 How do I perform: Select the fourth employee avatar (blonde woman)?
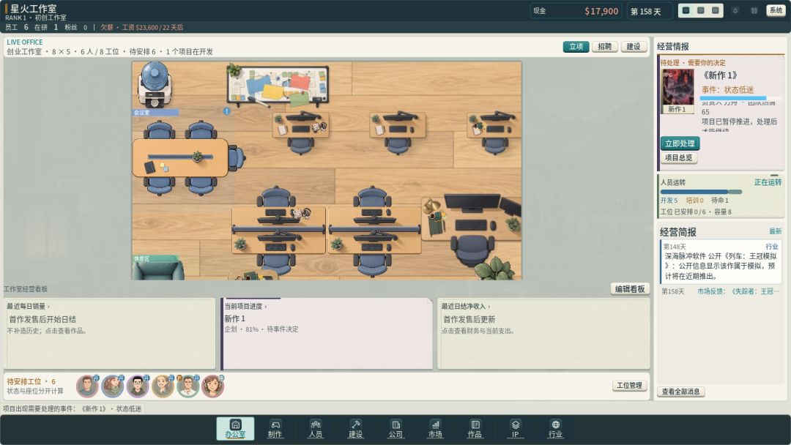click(163, 386)
